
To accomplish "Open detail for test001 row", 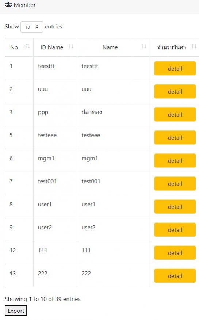I will tap(175, 184).
